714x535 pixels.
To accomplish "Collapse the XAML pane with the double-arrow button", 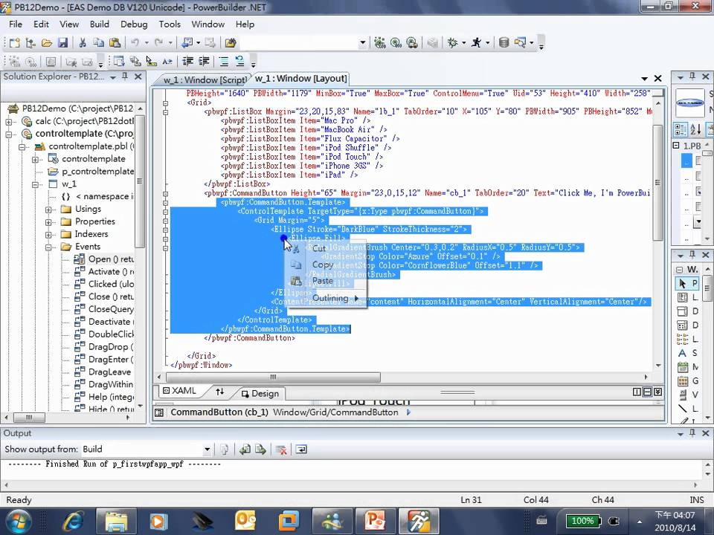I will (658, 392).
